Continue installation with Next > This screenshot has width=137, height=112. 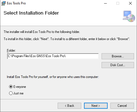click(96, 106)
